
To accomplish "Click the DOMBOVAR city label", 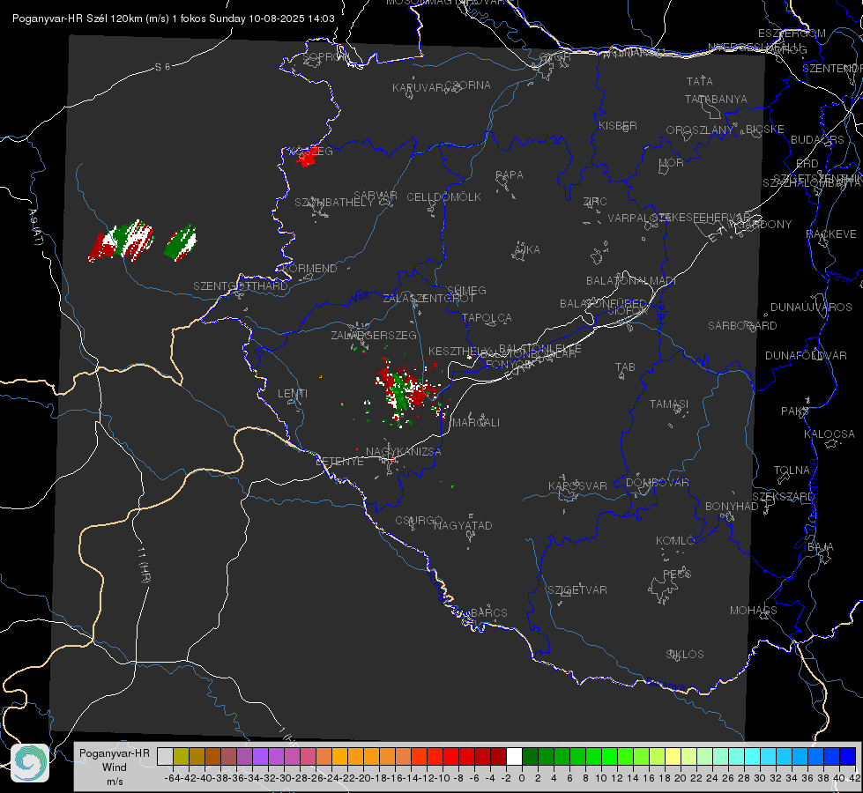I will 657,483.
